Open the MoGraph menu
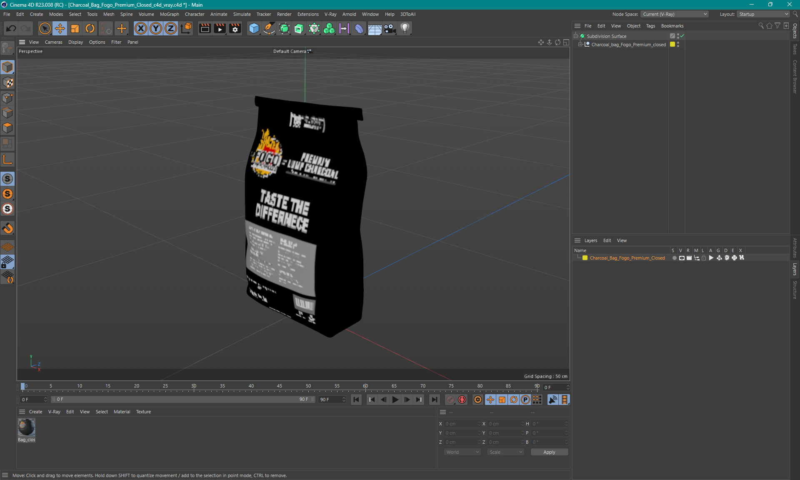The height and width of the screenshot is (480, 800). 169,14
